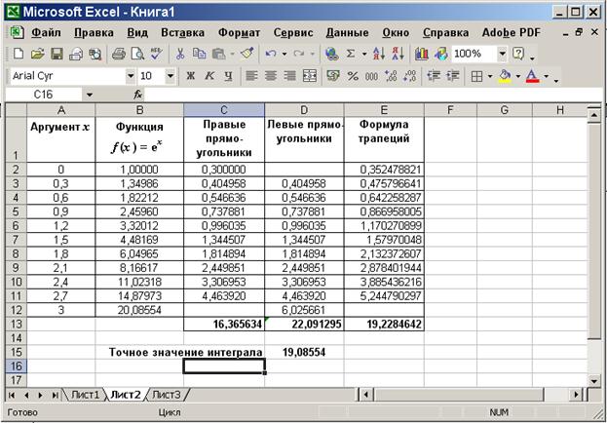
Task: Click the Open file folder icon
Action: (38, 54)
